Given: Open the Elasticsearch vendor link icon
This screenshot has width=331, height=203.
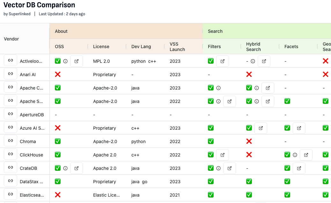Looking at the screenshot, I should point(10,194).
